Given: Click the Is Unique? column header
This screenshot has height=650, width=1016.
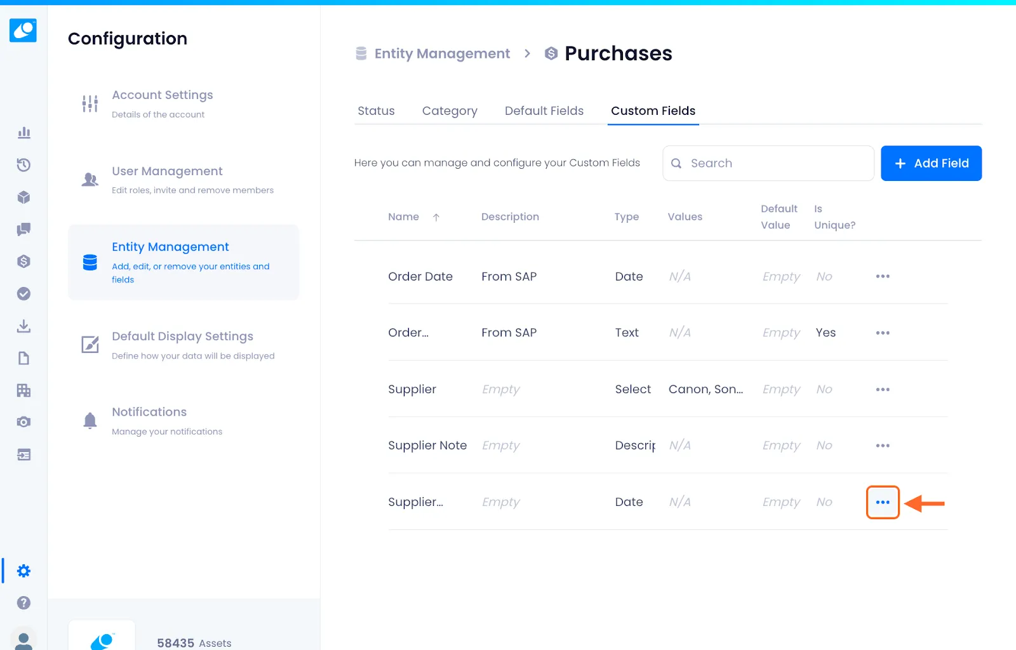Looking at the screenshot, I should 835,217.
